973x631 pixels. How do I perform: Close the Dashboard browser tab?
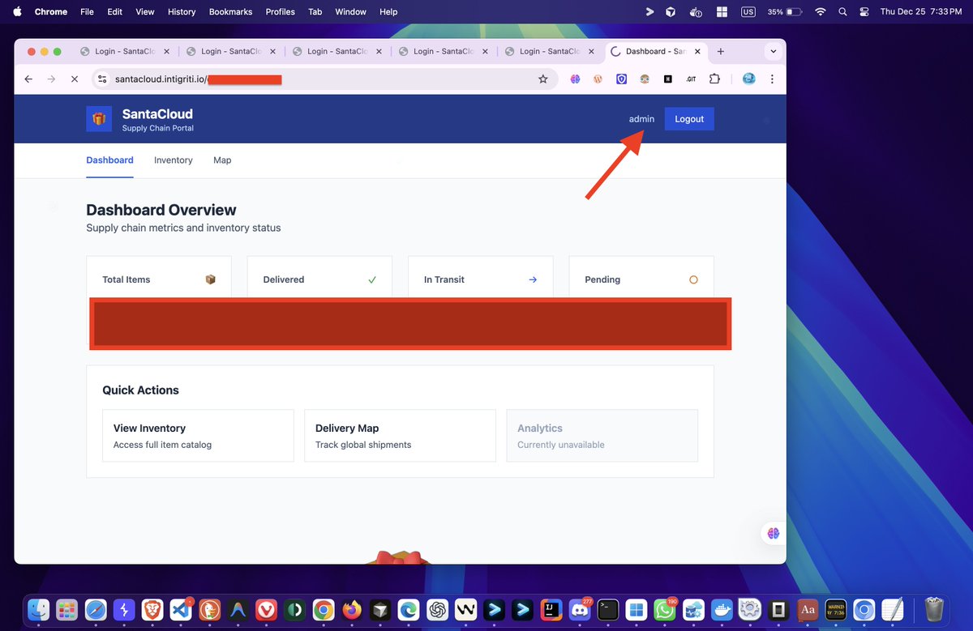click(x=699, y=51)
